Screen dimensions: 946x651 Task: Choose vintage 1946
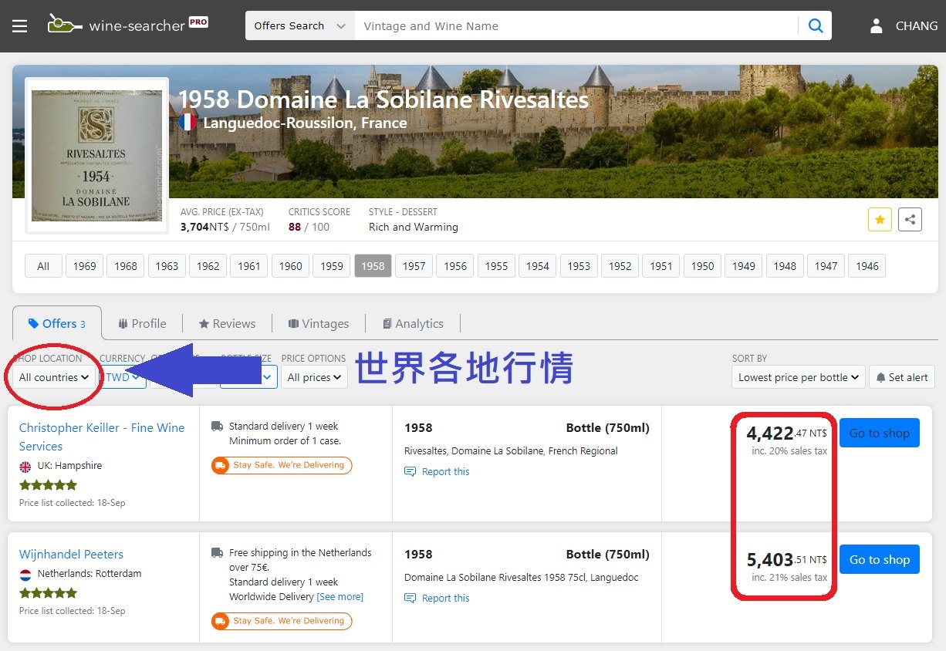867,266
